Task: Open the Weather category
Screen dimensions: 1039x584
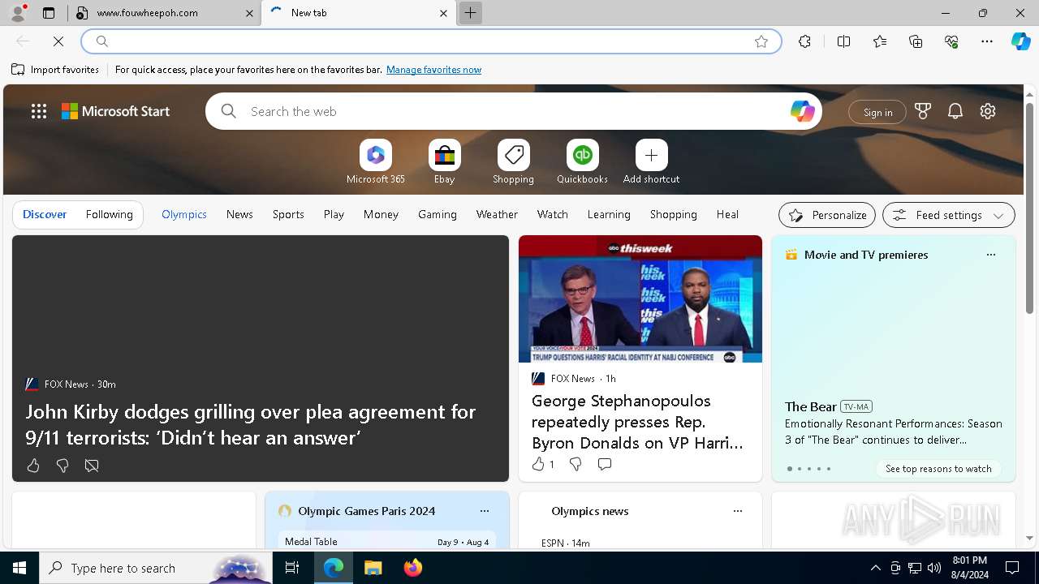Action: click(x=497, y=214)
